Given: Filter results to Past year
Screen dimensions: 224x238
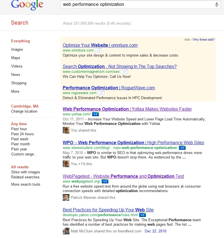Looking at the screenshot, I should click(x=19, y=149).
